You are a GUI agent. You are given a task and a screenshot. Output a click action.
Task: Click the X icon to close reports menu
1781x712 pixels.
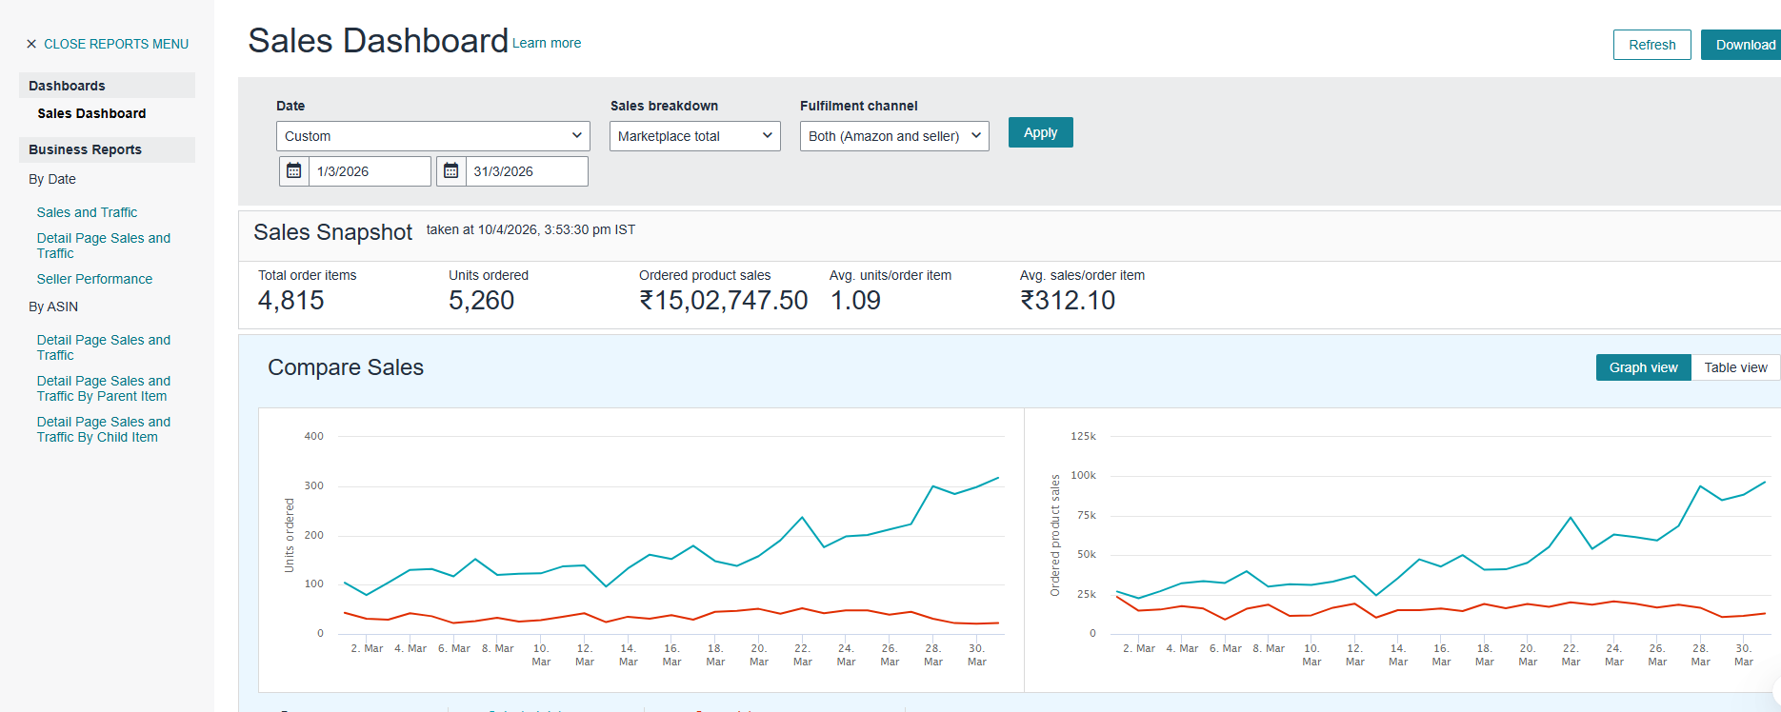pos(31,44)
